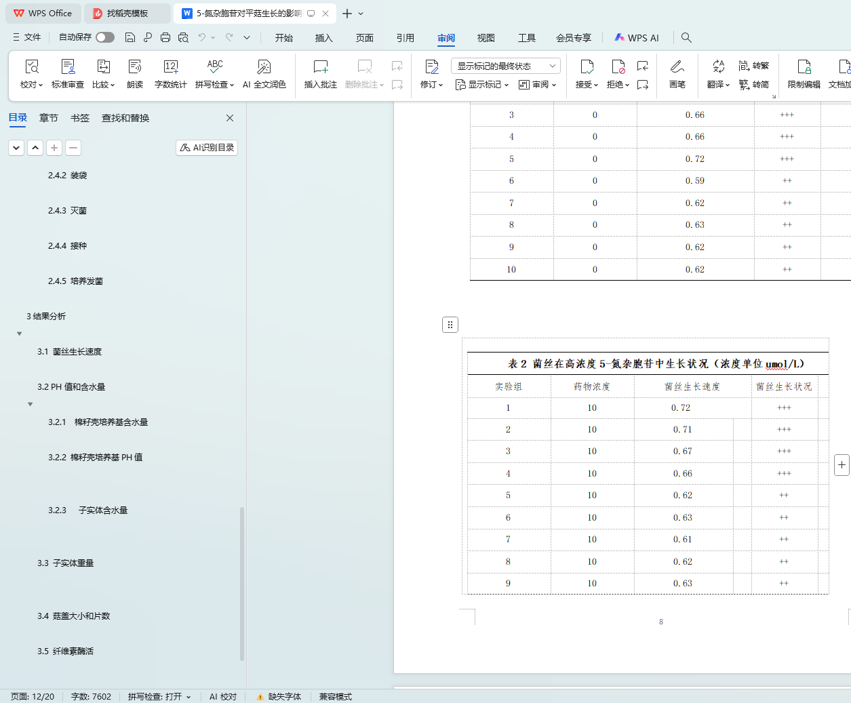Image resolution: width=851 pixels, height=703 pixels.
Task: Click the print icon in quick access bar
Action: click(165, 38)
